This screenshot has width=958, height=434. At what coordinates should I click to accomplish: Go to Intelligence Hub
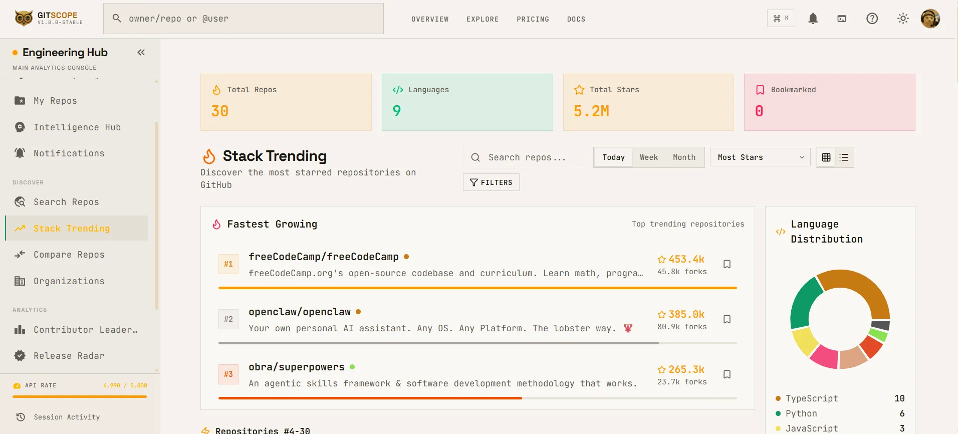coord(77,127)
